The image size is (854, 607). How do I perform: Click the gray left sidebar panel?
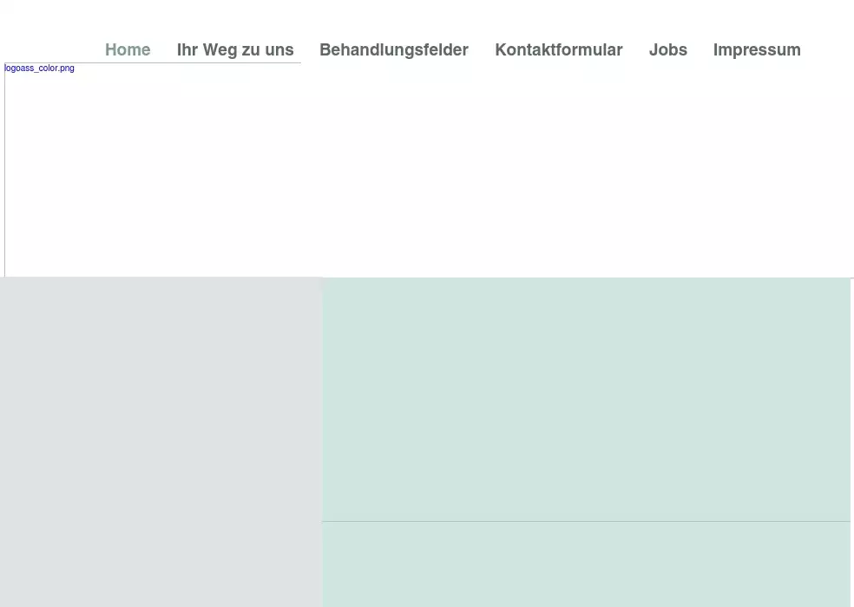[161, 442]
